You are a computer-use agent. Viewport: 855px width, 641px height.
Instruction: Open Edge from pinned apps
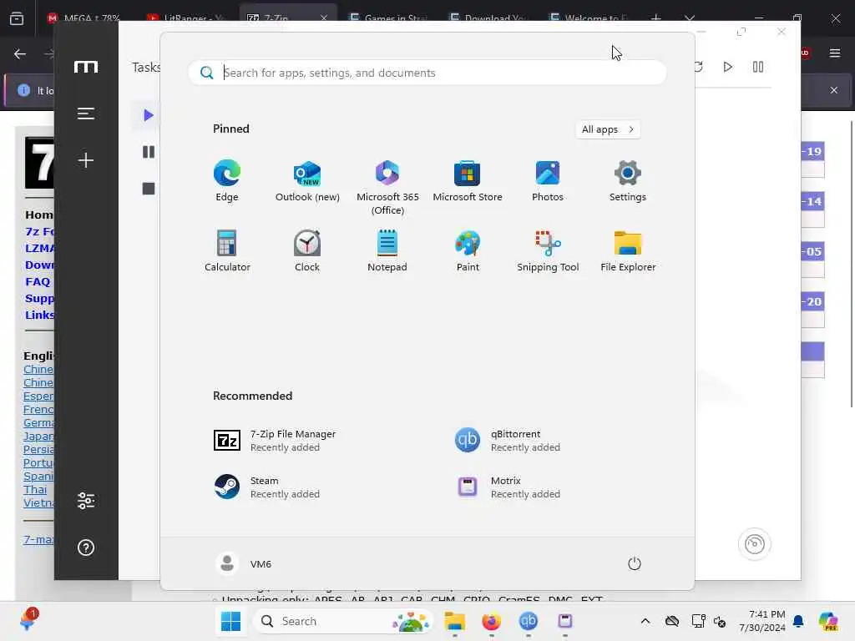point(227,181)
